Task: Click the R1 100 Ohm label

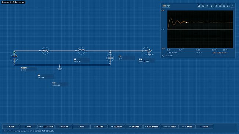Action: (x=46, y=76)
